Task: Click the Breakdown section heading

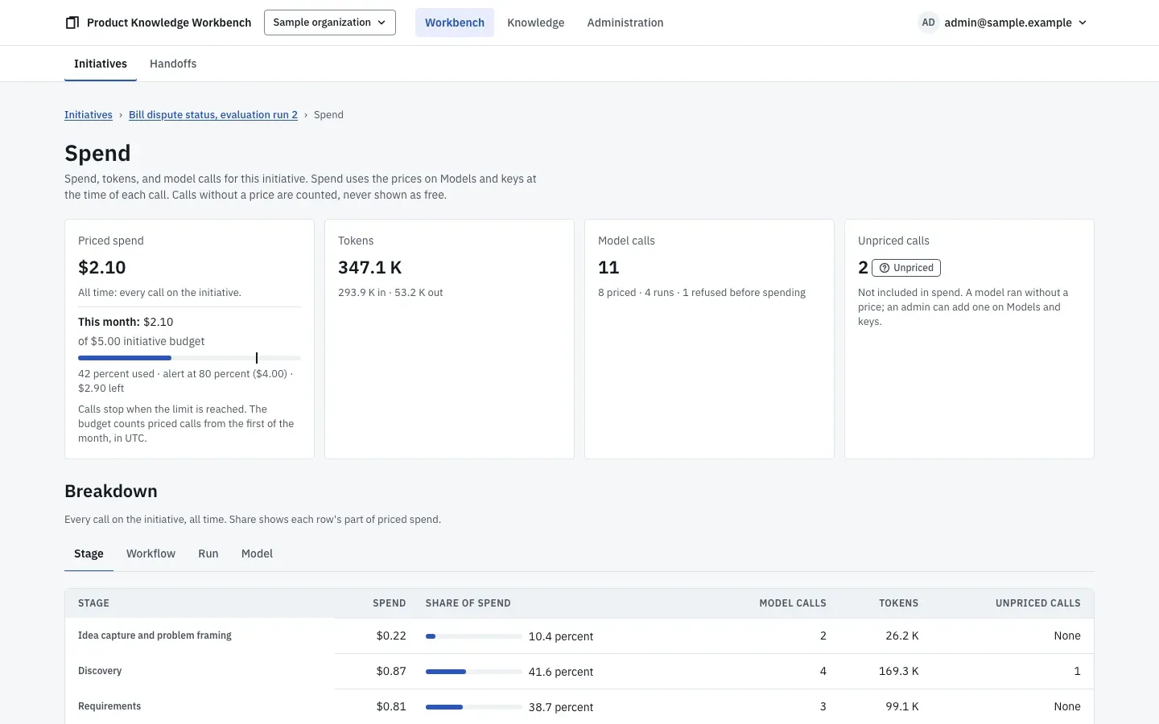Action: [111, 492]
